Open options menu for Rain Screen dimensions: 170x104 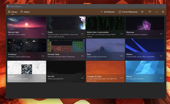click(122, 56)
